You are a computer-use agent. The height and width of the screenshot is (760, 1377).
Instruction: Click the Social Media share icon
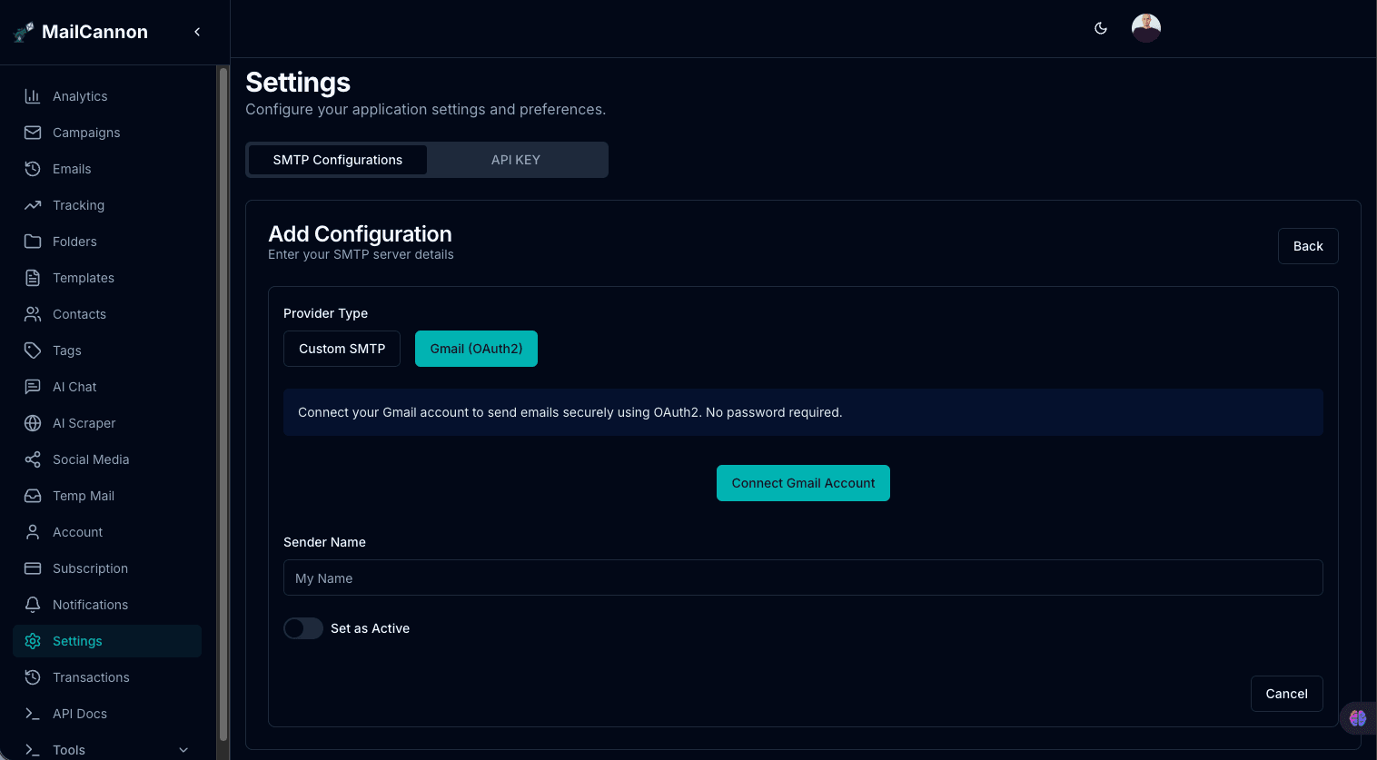tap(33, 459)
